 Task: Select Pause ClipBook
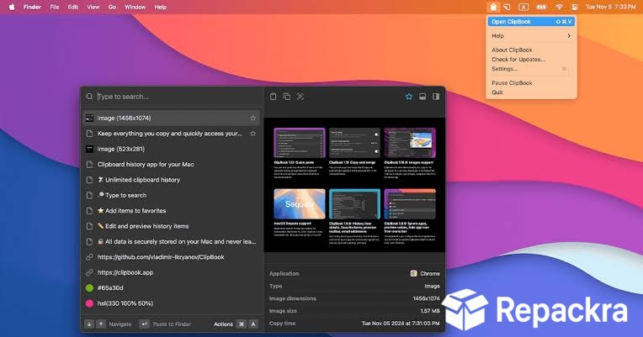pyautogui.click(x=512, y=82)
